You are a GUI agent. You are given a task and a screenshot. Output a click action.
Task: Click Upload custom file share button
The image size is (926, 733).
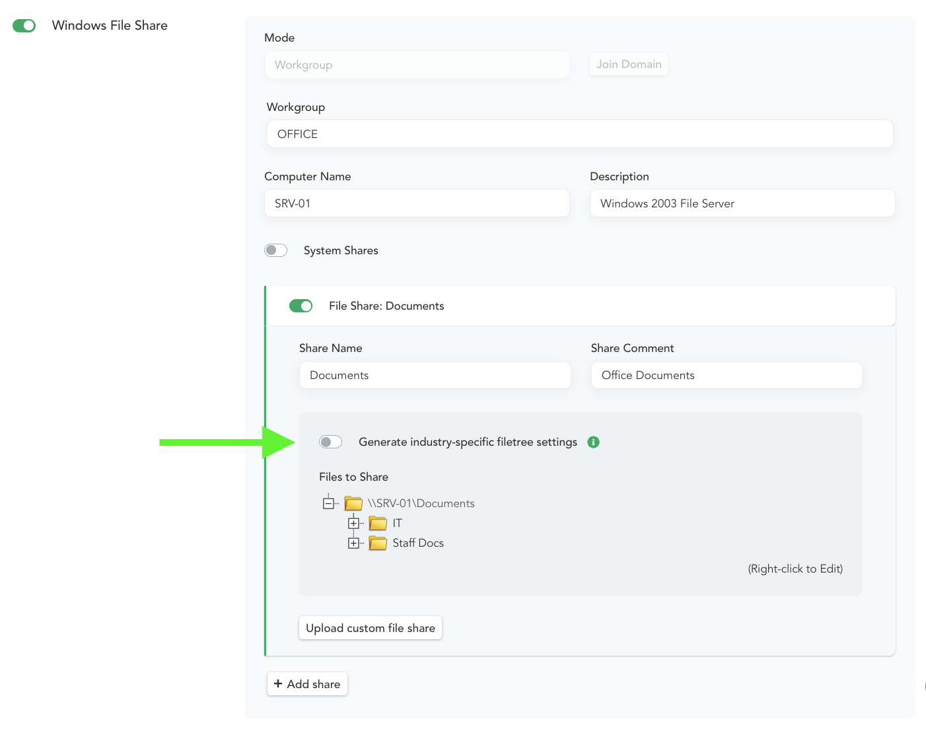[371, 628]
